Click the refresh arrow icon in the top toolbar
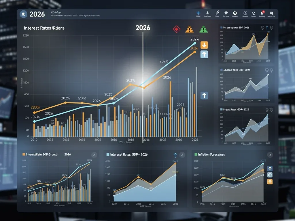The width and height of the screenshot is (295, 221). tap(254, 13)
